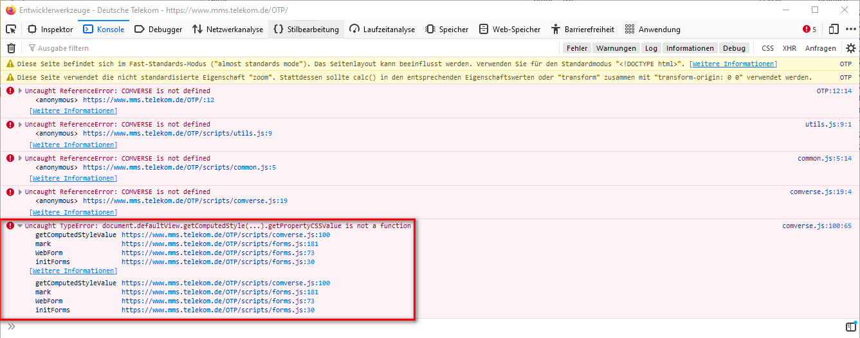Collapse the Uncaught TypeError message

pos(21,226)
